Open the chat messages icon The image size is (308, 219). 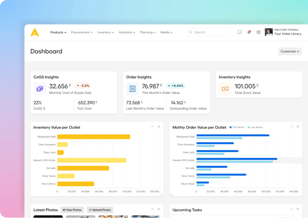(239, 32)
